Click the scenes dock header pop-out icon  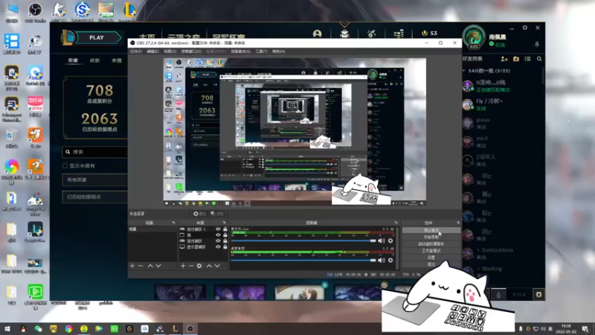click(174, 223)
